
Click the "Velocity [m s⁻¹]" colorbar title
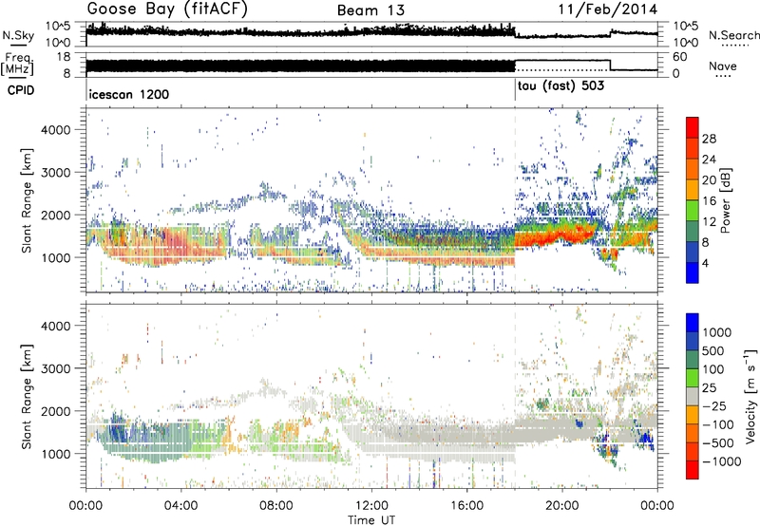tap(750, 396)
